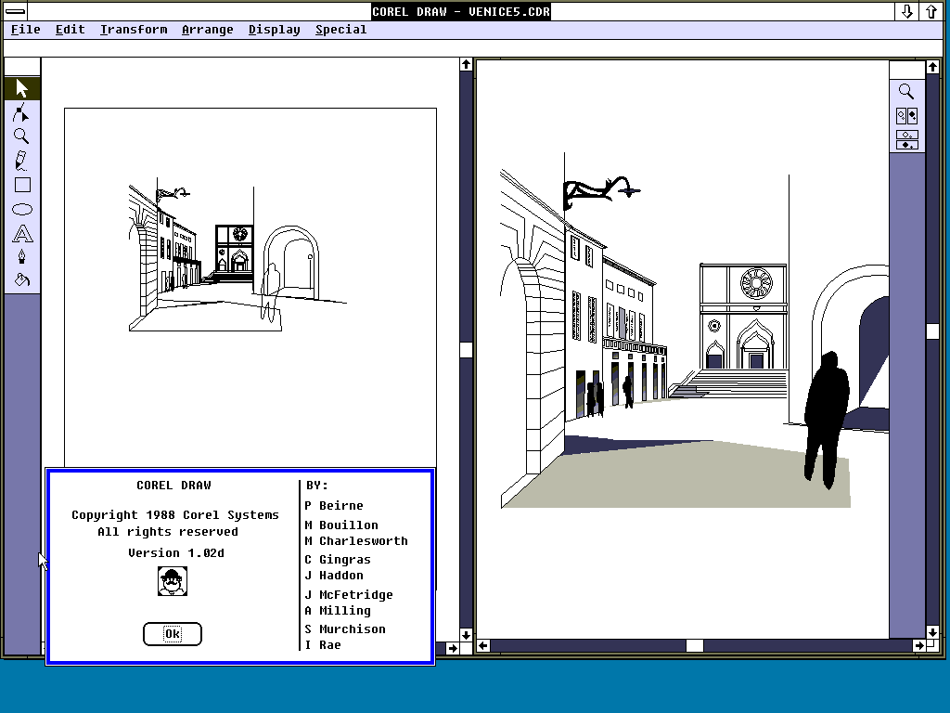950x713 pixels.
Task: Click the side-by-side preview layout icon
Action: coord(907,116)
